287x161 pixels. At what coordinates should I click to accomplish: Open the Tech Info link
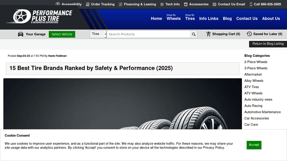click(173, 4)
